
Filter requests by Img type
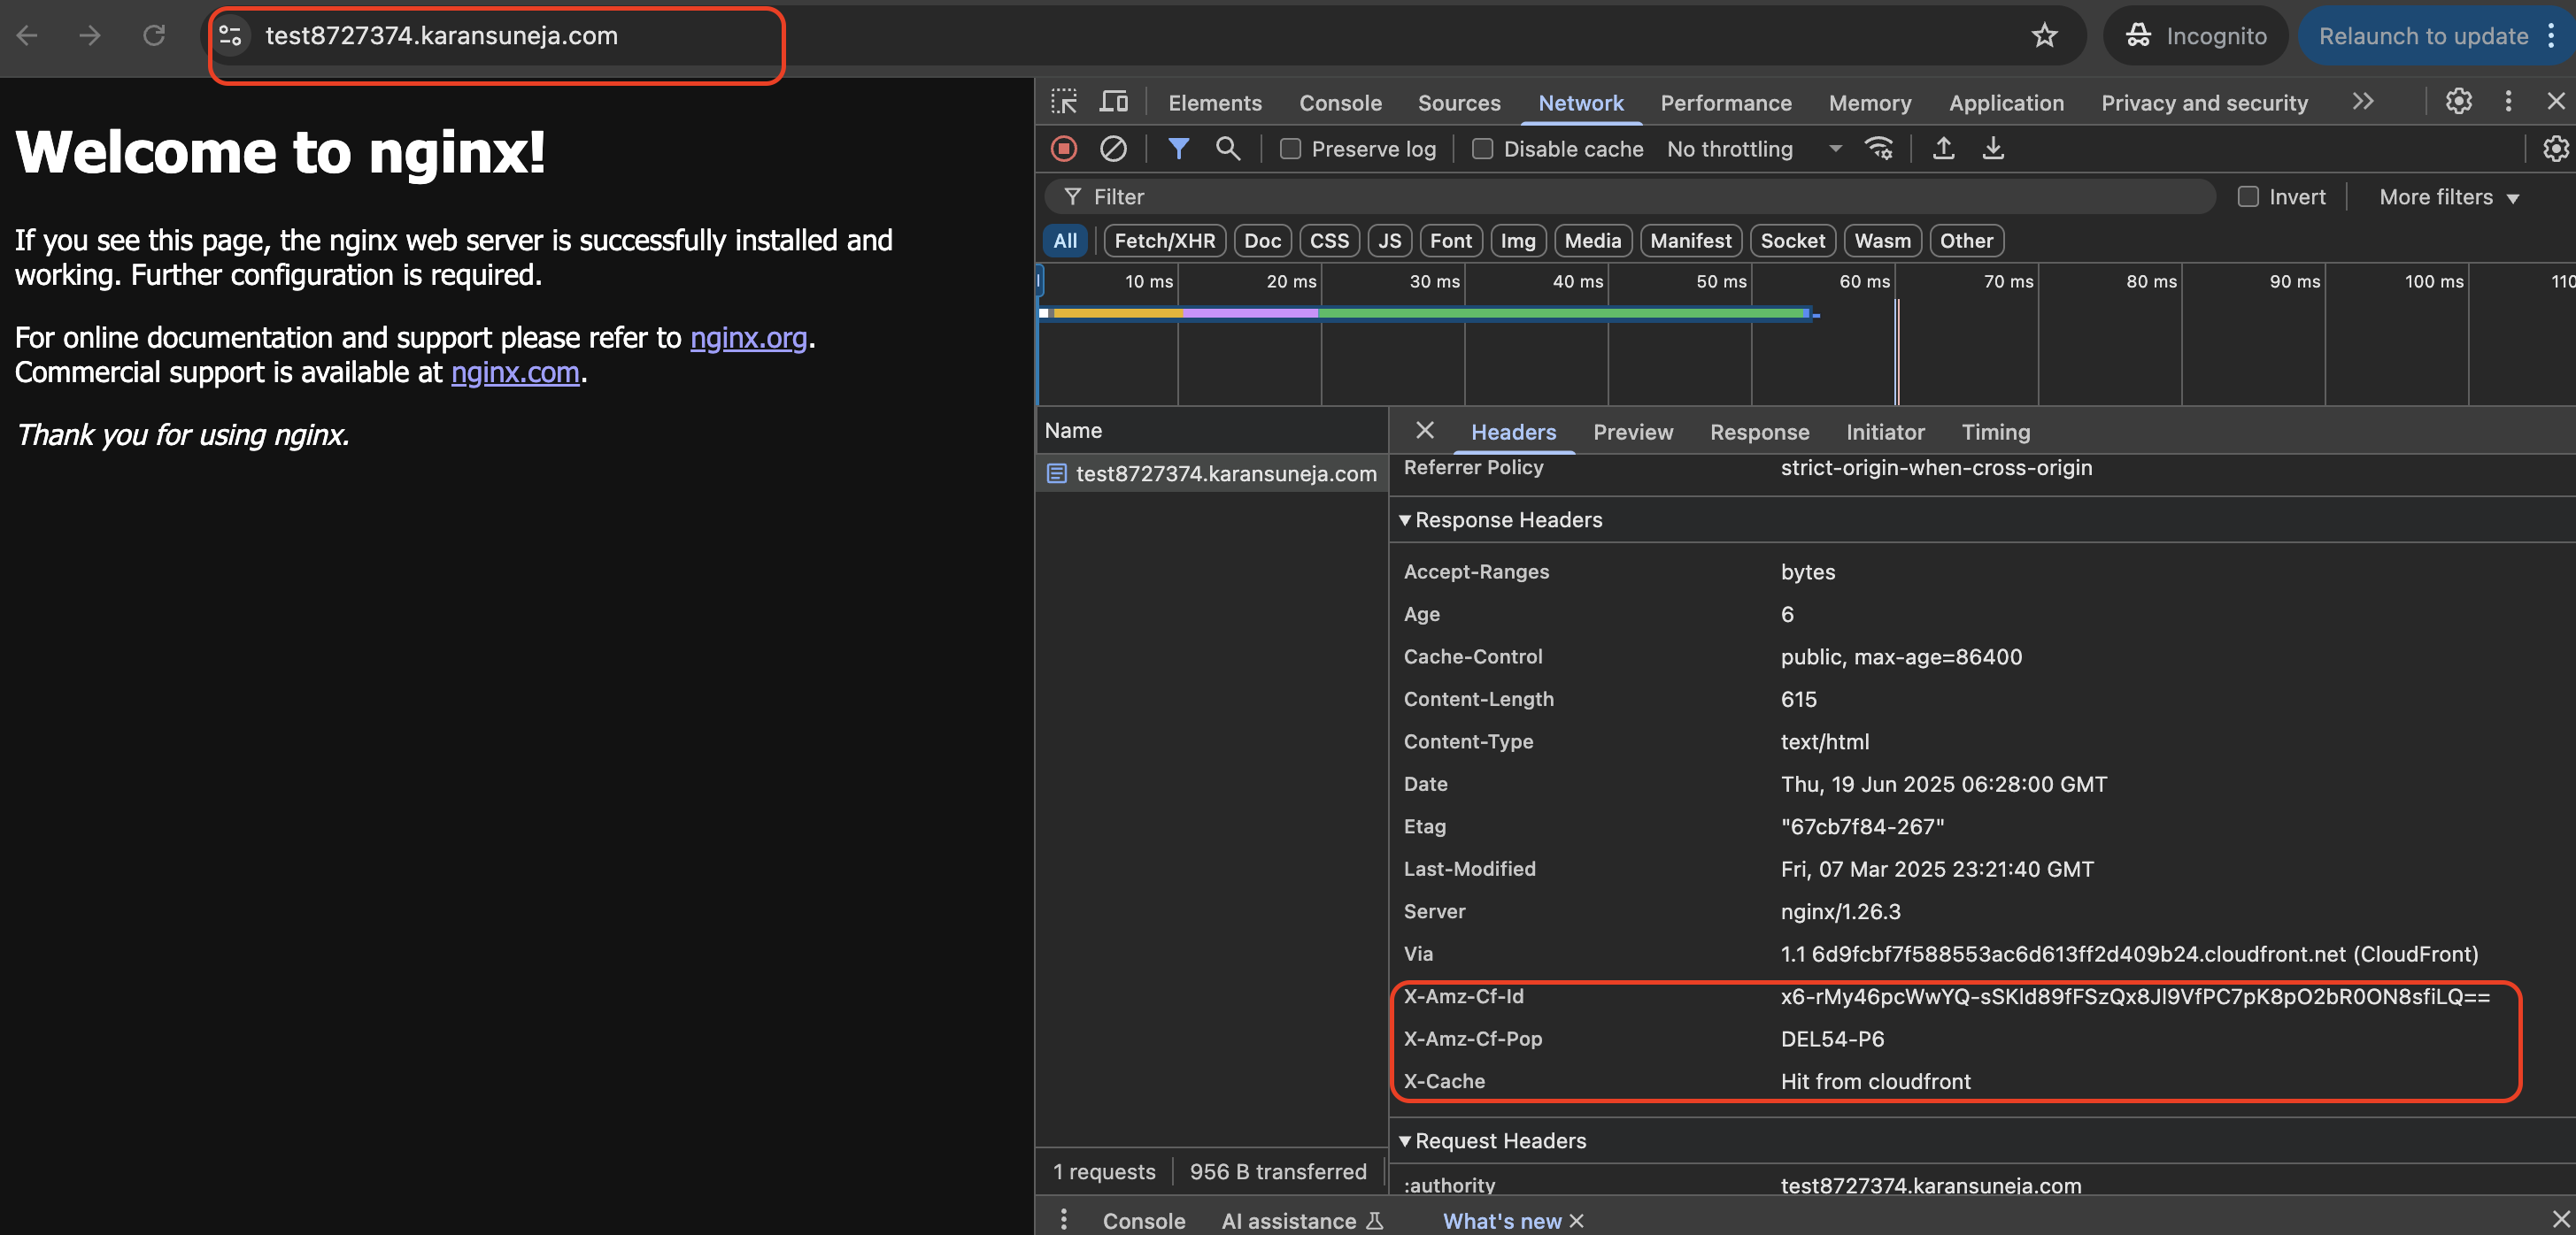(x=1517, y=241)
